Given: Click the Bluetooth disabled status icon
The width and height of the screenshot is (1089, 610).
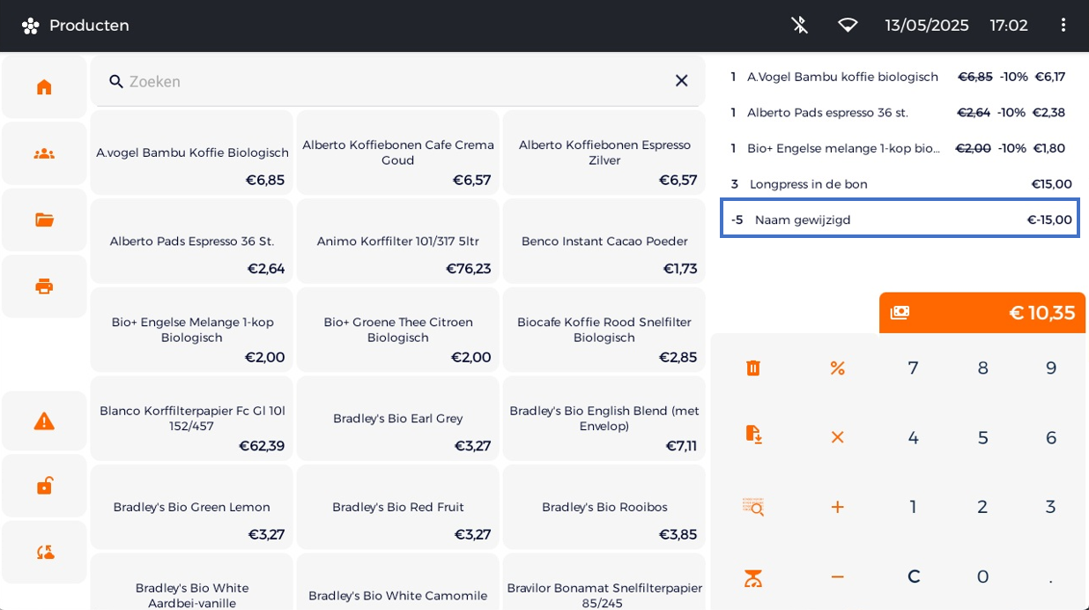Looking at the screenshot, I should [x=799, y=25].
